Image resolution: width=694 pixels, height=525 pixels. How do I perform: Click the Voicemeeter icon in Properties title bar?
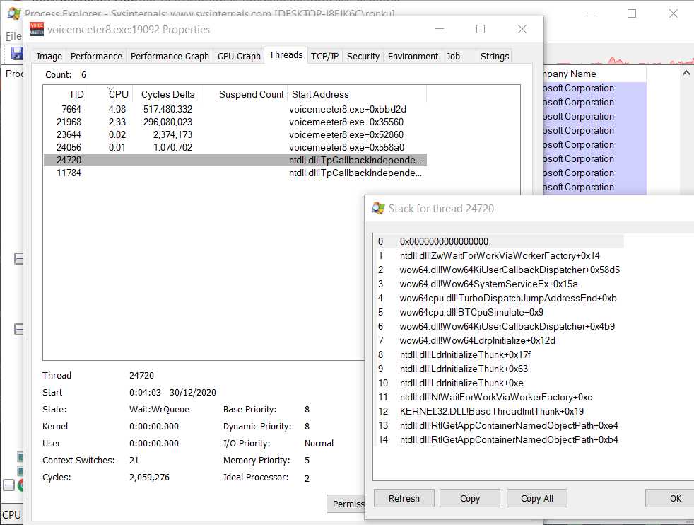pos(37,29)
